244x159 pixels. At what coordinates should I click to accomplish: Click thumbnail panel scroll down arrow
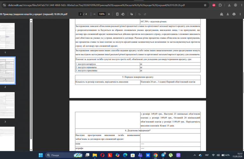point(31,150)
